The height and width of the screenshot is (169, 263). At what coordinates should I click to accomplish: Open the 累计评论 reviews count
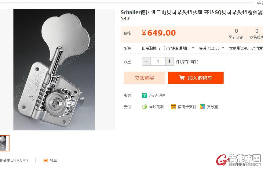pyautogui.click(x=236, y=34)
